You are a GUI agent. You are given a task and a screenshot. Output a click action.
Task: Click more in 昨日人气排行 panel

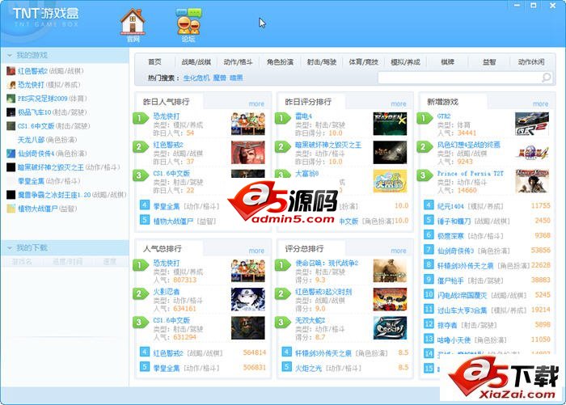(256, 104)
